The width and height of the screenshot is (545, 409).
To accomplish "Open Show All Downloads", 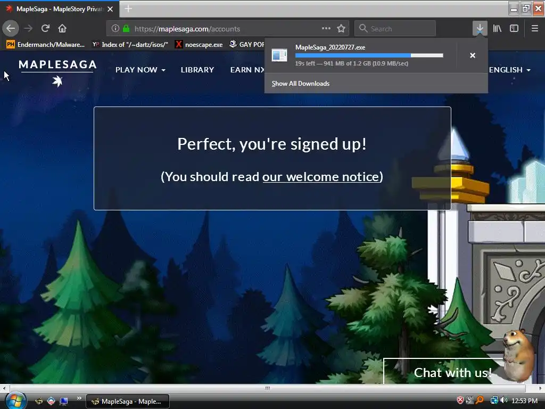I will 301,84.
